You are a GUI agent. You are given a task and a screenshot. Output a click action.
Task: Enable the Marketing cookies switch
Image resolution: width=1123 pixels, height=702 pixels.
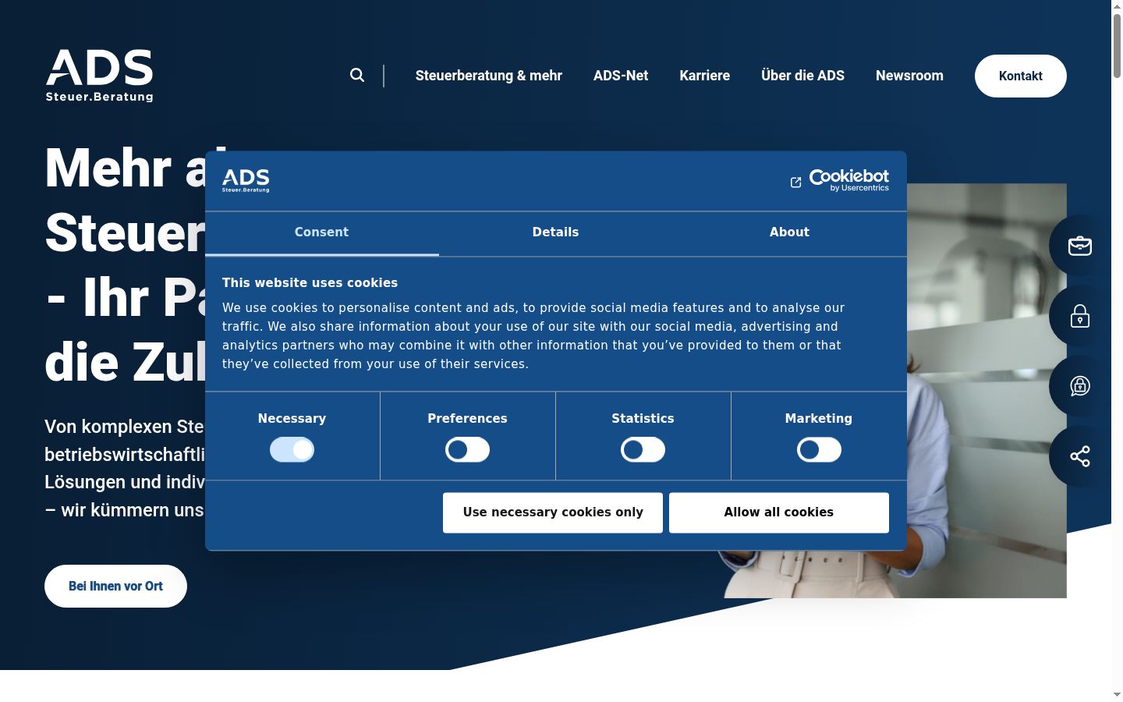coord(819,449)
